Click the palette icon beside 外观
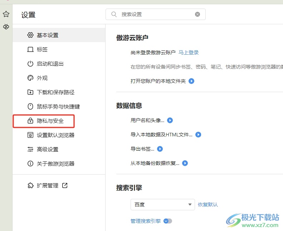Viewport: 283px width, 231px height. click(x=30, y=78)
